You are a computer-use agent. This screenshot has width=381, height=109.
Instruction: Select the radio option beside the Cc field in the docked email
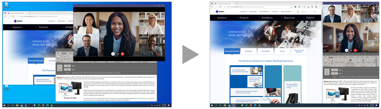click(340, 73)
